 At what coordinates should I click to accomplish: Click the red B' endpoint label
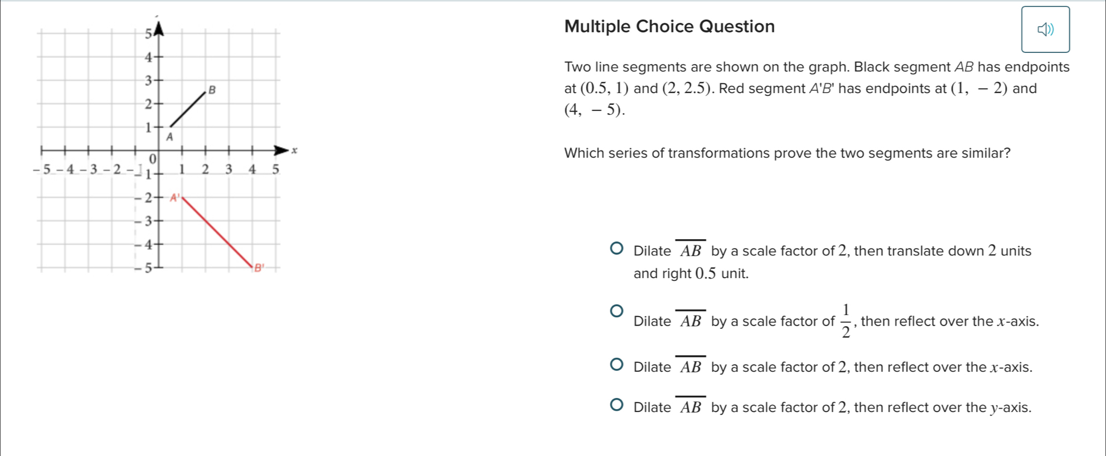pos(258,268)
